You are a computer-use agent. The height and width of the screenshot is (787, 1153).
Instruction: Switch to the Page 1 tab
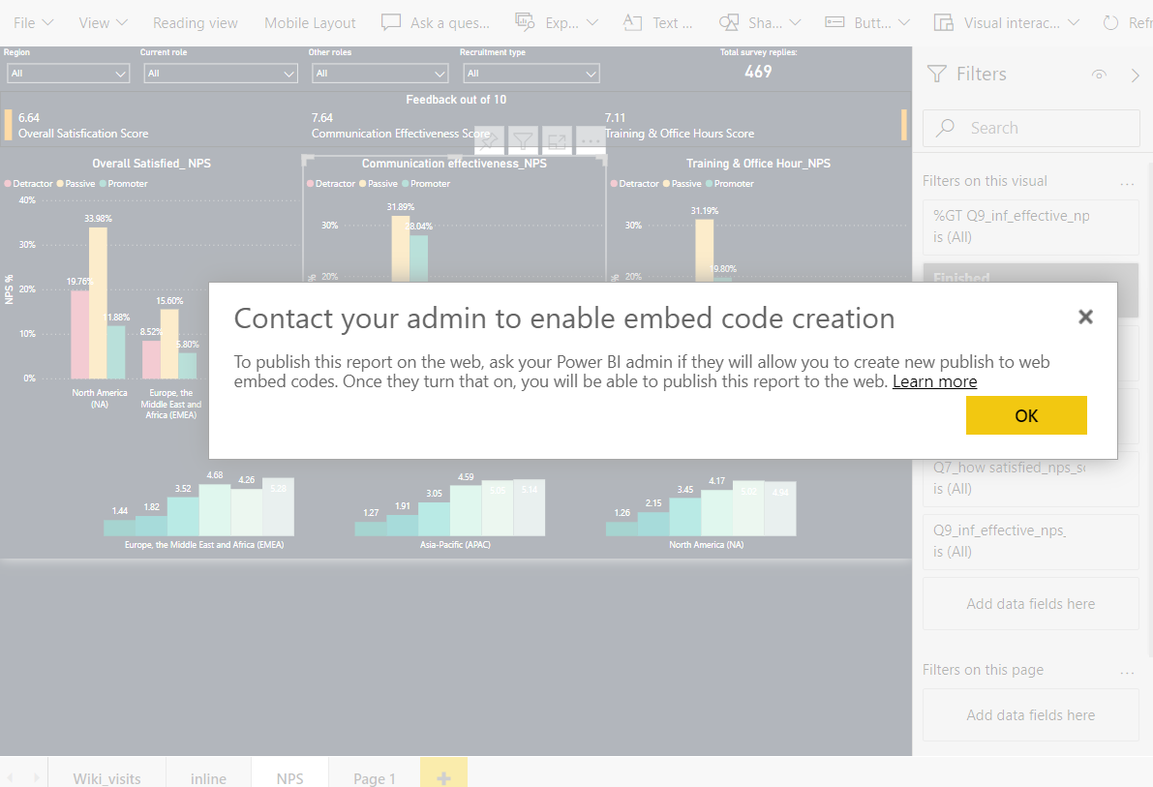375,777
